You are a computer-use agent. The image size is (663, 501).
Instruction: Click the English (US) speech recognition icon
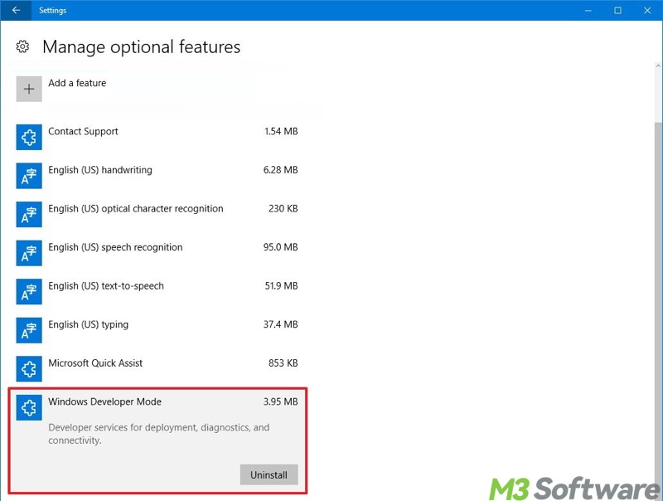[29, 253]
